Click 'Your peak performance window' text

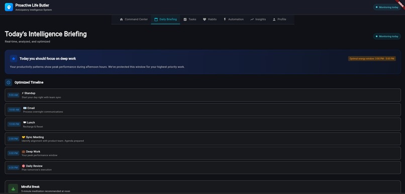(x=40, y=155)
